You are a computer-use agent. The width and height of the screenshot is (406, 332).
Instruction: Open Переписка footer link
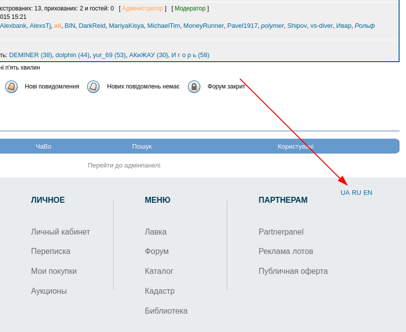51,251
